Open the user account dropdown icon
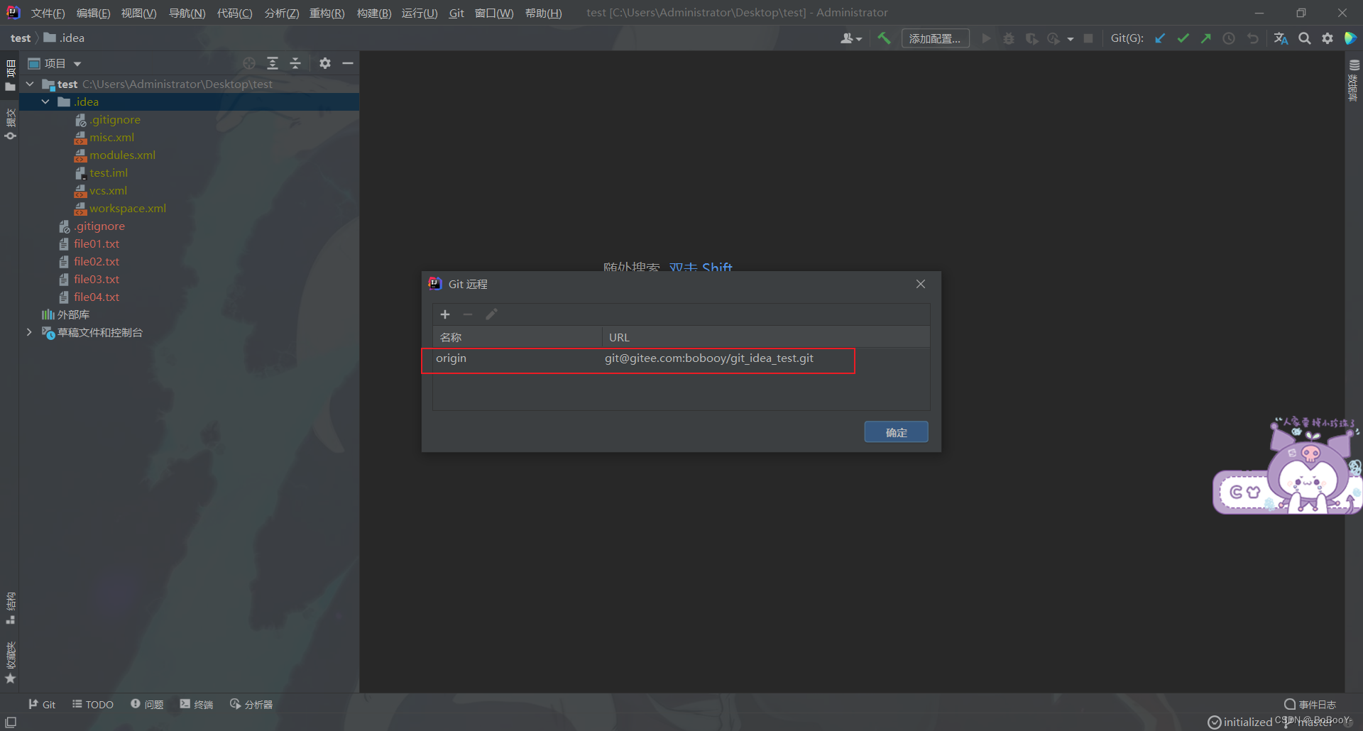The height and width of the screenshot is (731, 1363). tap(850, 38)
